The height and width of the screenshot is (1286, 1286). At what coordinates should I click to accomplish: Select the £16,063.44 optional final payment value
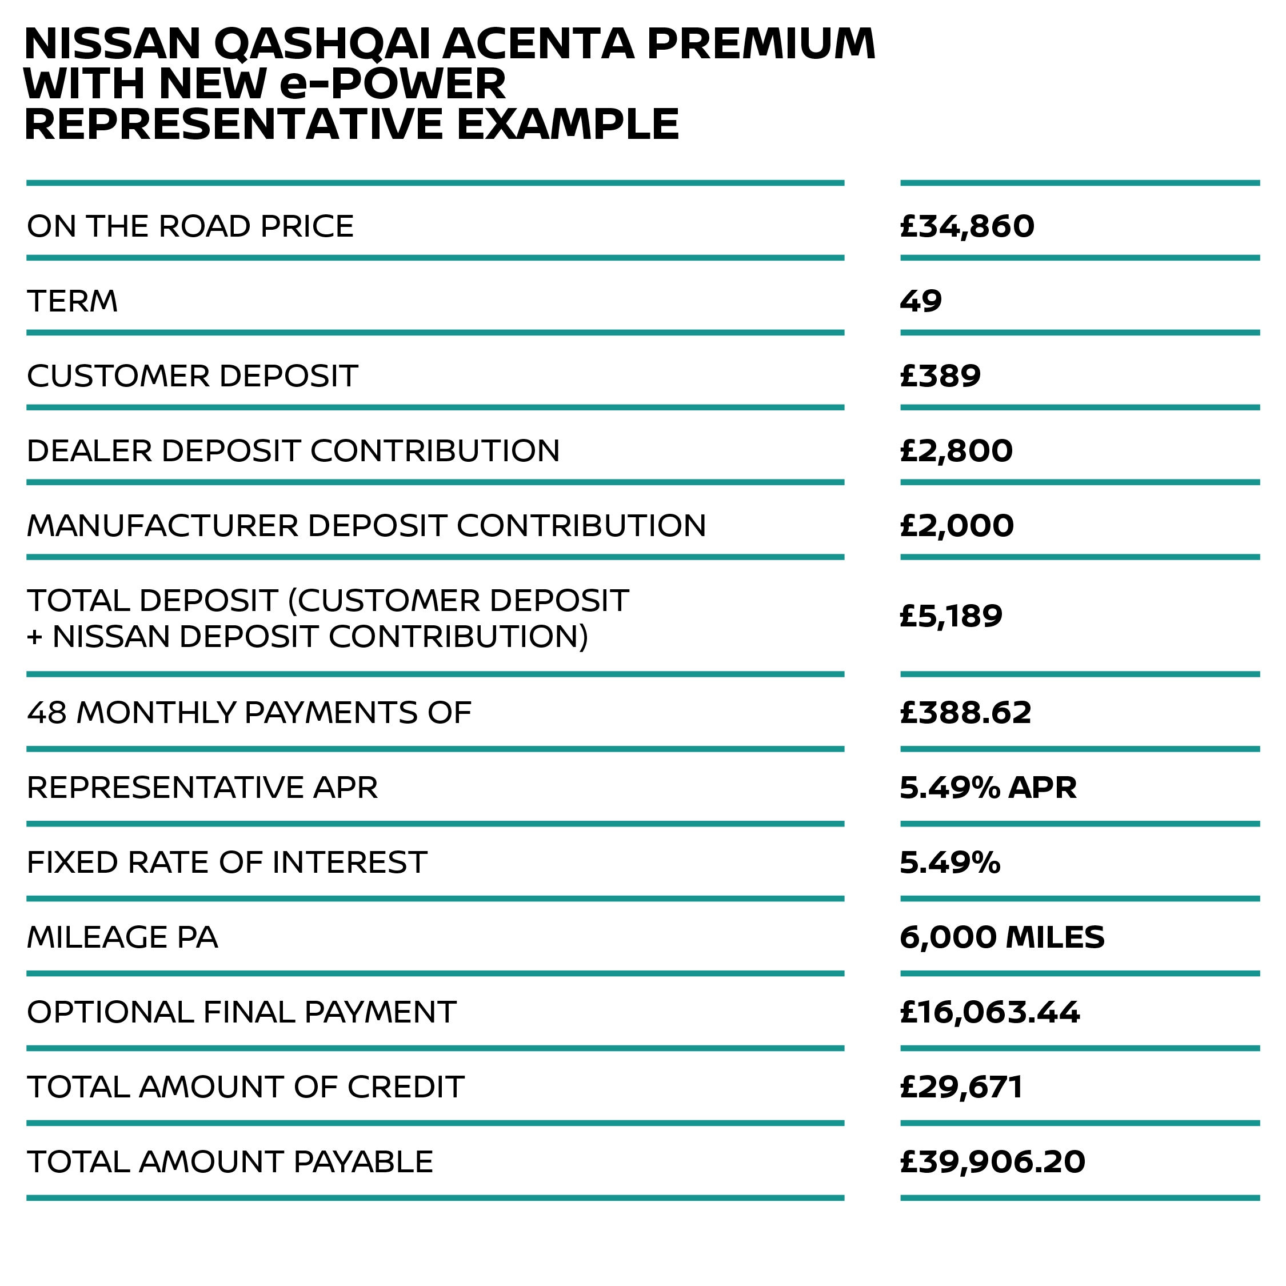(x=989, y=1012)
